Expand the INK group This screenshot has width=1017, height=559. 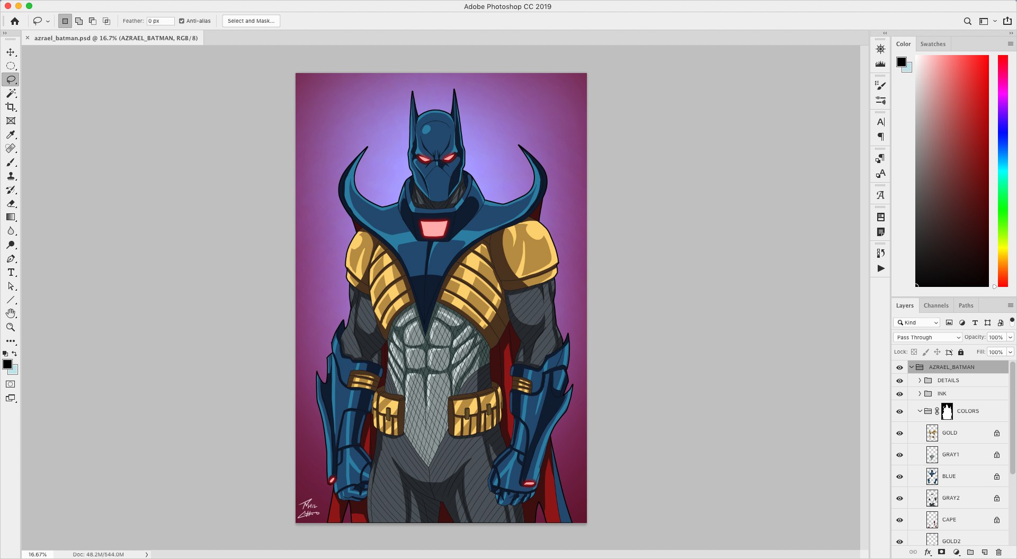[920, 393]
